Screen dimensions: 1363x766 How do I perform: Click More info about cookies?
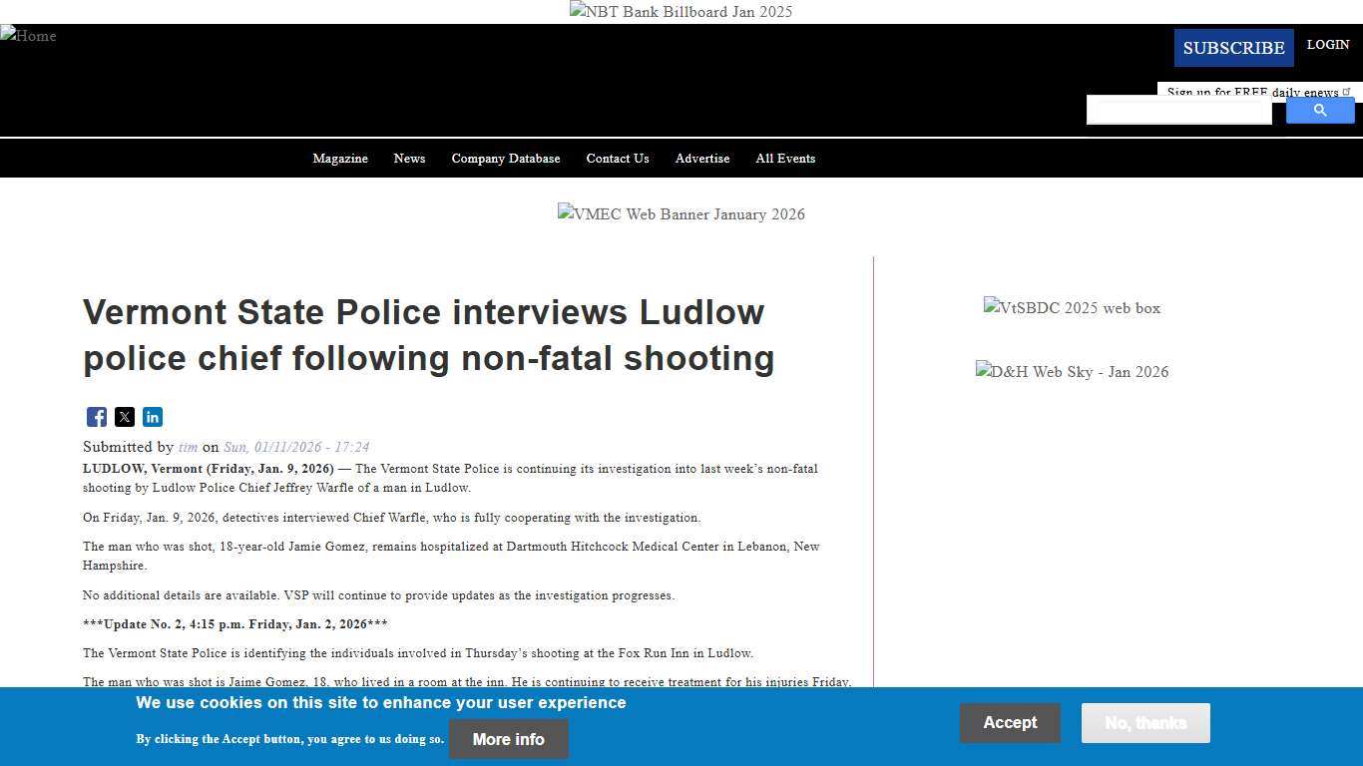point(508,739)
